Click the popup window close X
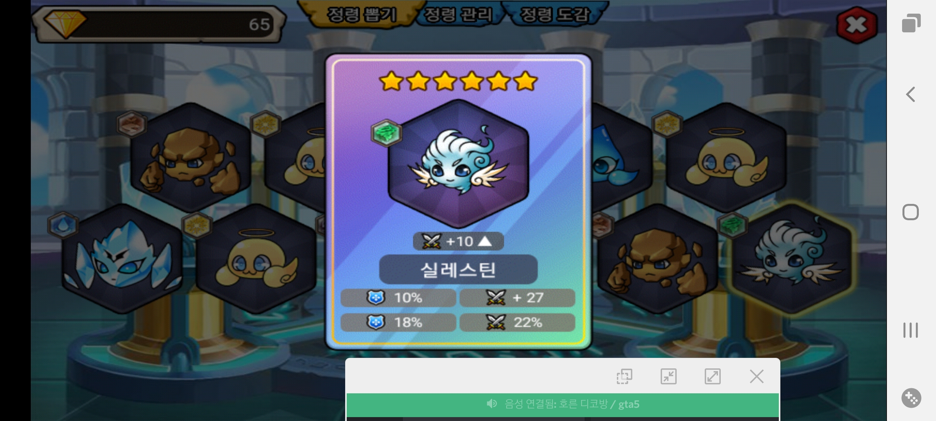The width and height of the screenshot is (936, 421). pyautogui.click(x=757, y=377)
